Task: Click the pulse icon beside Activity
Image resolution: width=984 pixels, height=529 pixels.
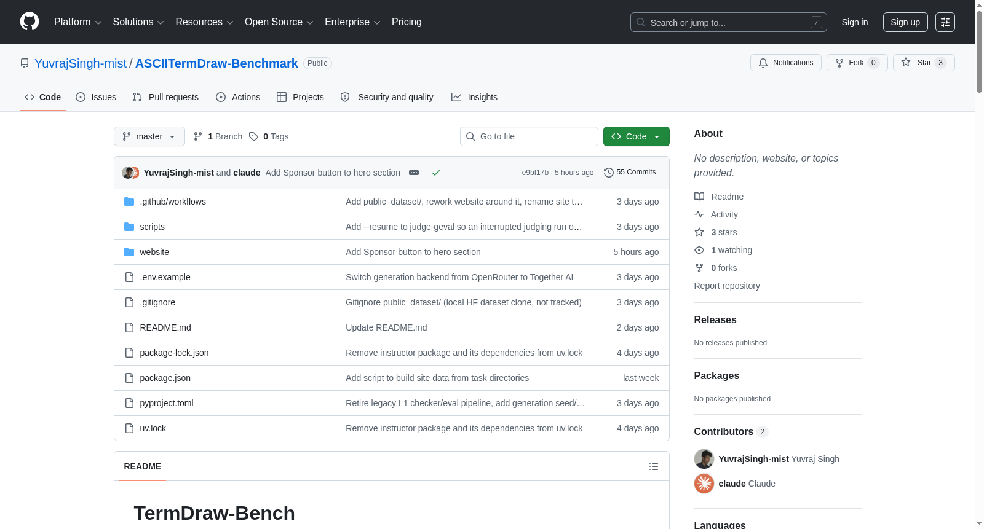Action: [699, 214]
